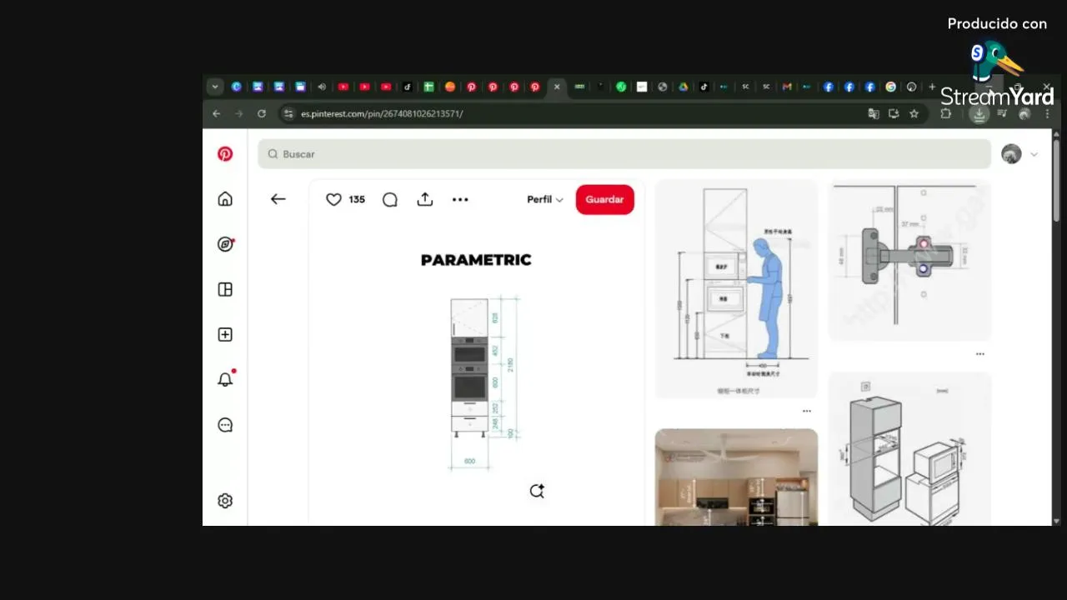Click Chrome's back navigation arrow
This screenshot has width=1067, height=600.
pos(217,113)
